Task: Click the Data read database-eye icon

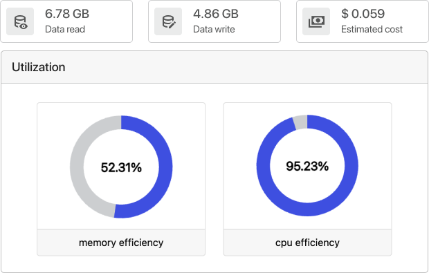Action: coord(20,21)
